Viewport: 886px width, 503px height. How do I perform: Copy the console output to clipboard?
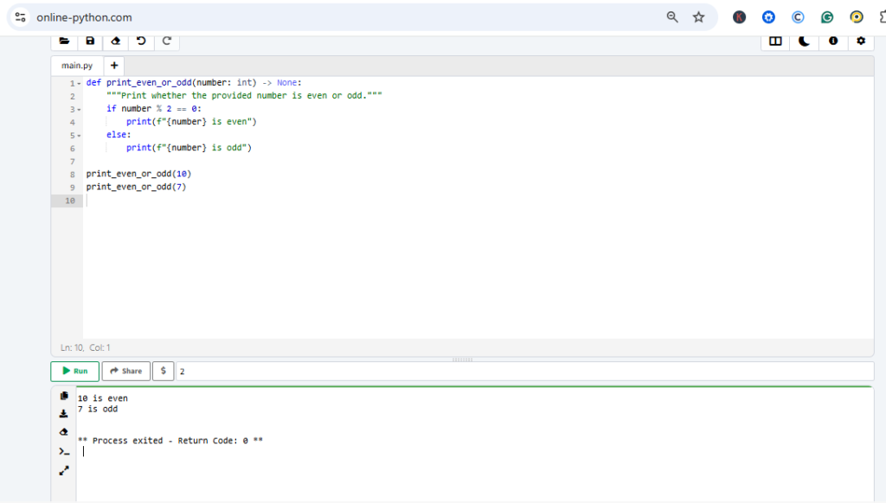point(64,396)
